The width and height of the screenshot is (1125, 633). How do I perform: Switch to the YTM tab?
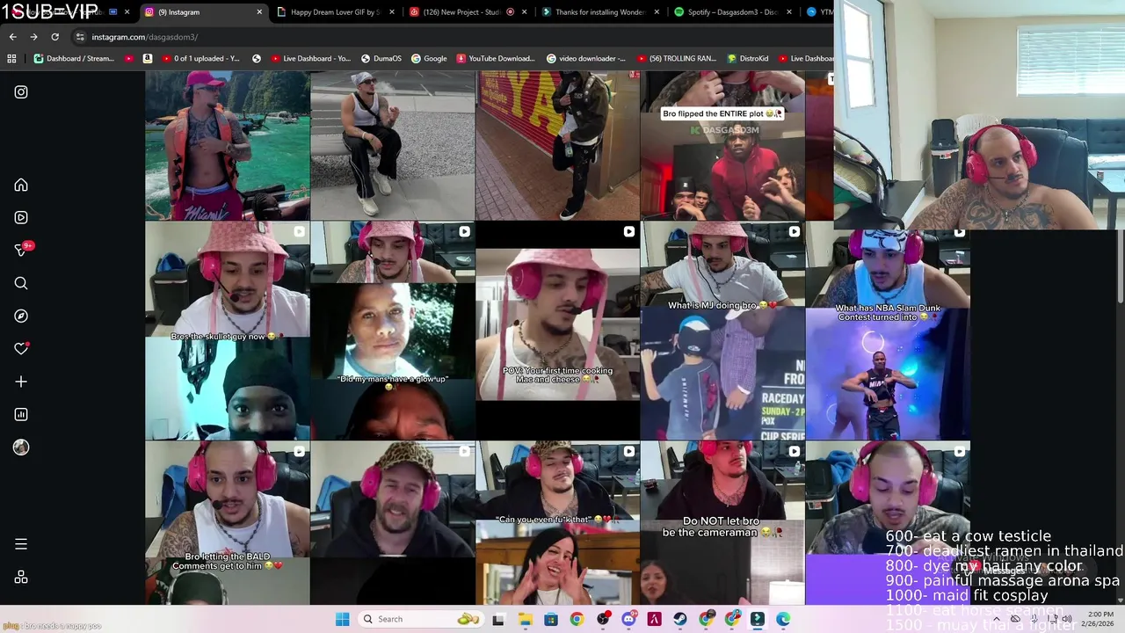[x=817, y=12]
